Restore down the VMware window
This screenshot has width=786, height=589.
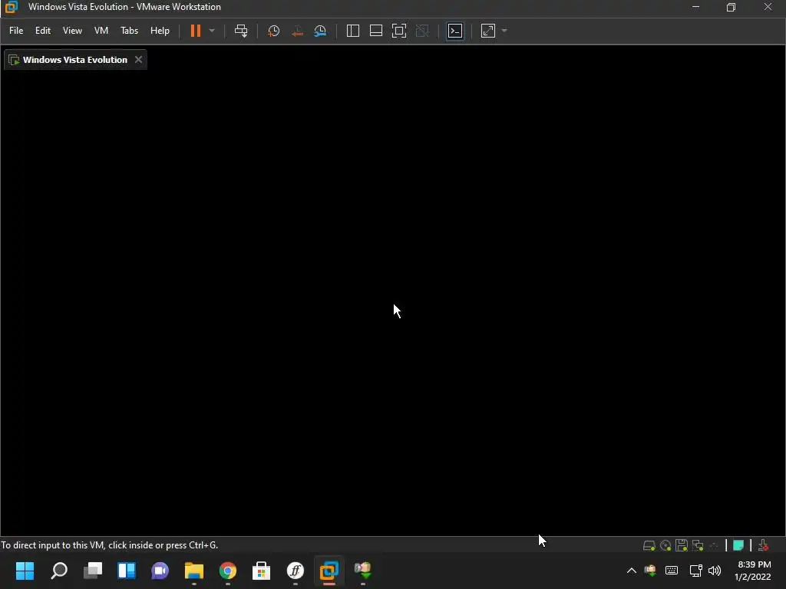pos(732,7)
